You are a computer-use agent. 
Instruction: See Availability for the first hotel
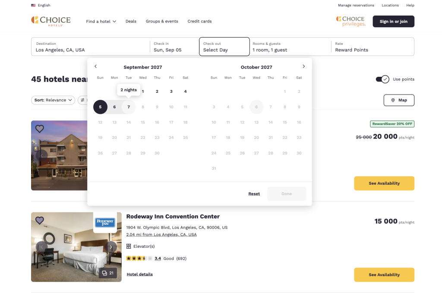click(384, 183)
